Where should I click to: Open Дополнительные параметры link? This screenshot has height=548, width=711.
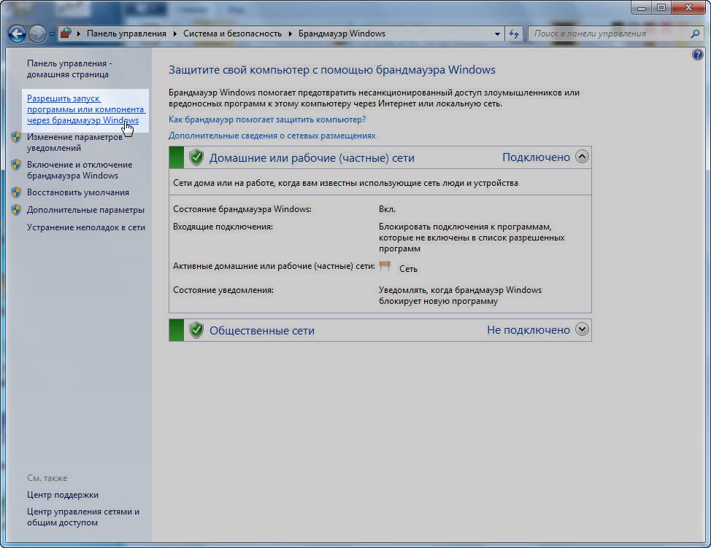(85, 210)
